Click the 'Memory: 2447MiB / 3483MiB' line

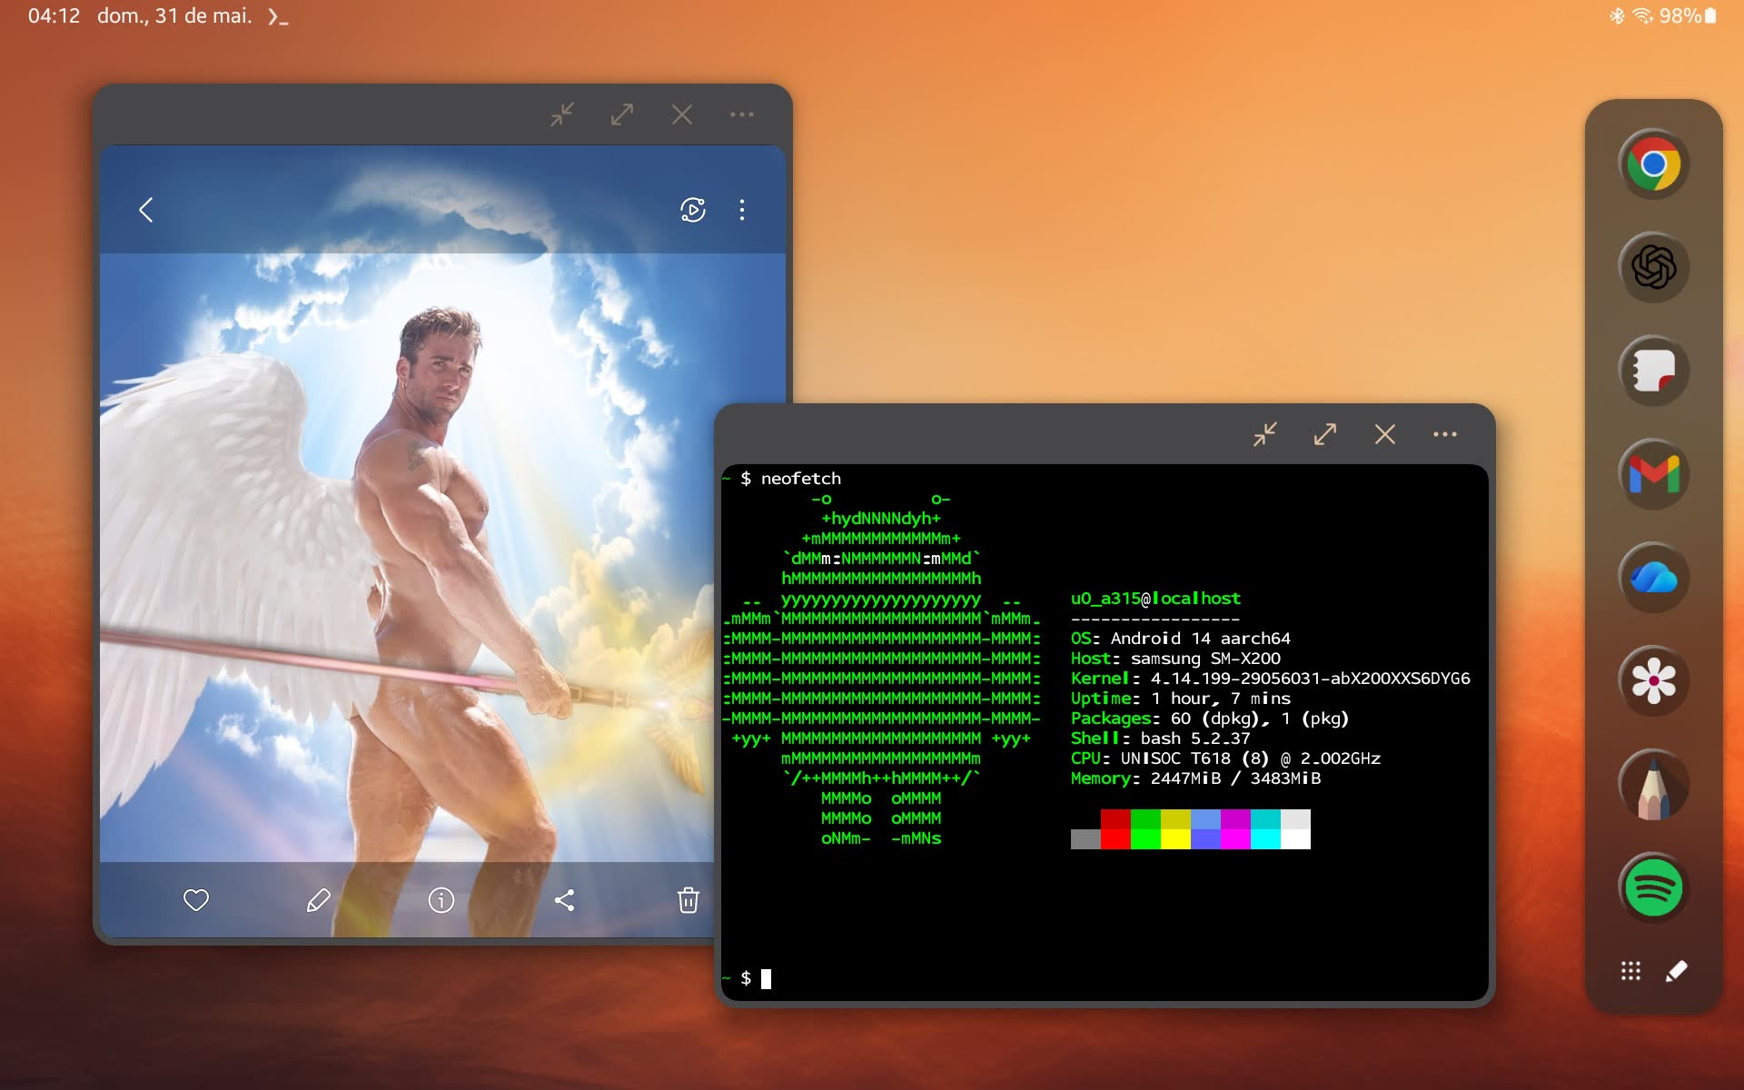pyautogui.click(x=1195, y=778)
